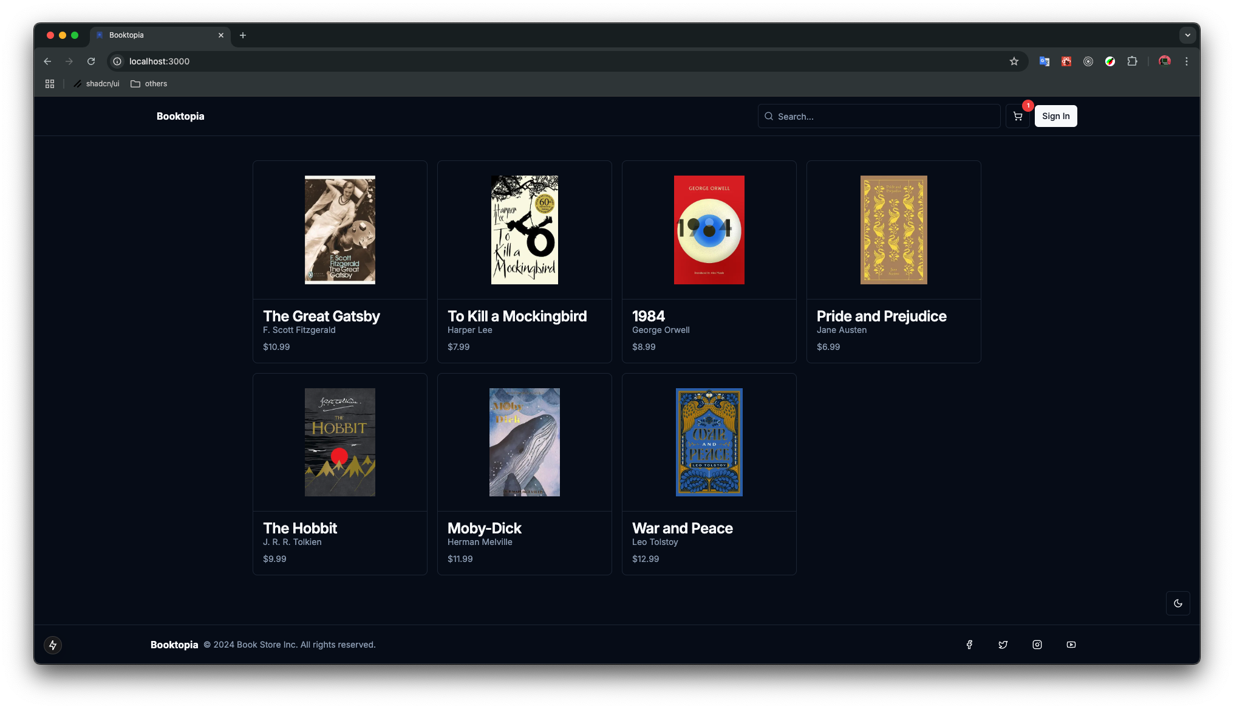Click the lightning bolt dev indicator

click(53, 645)
